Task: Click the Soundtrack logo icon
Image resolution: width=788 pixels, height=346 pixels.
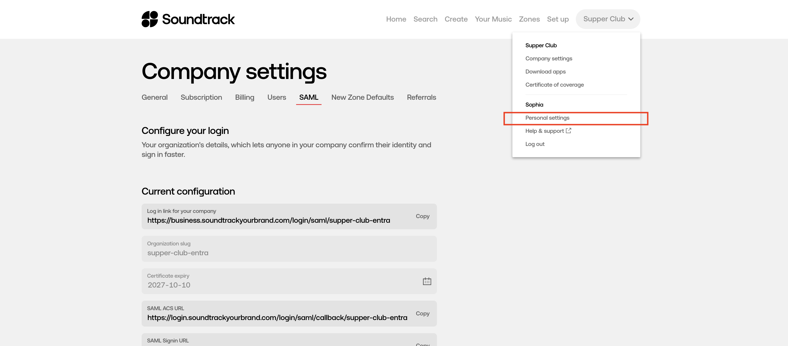Action: pos(150,19)
